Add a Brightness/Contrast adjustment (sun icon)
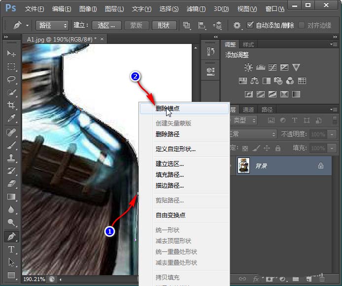 click(x=248, y=68)
